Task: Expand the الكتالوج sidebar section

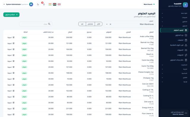Action: tap(175, 22)
